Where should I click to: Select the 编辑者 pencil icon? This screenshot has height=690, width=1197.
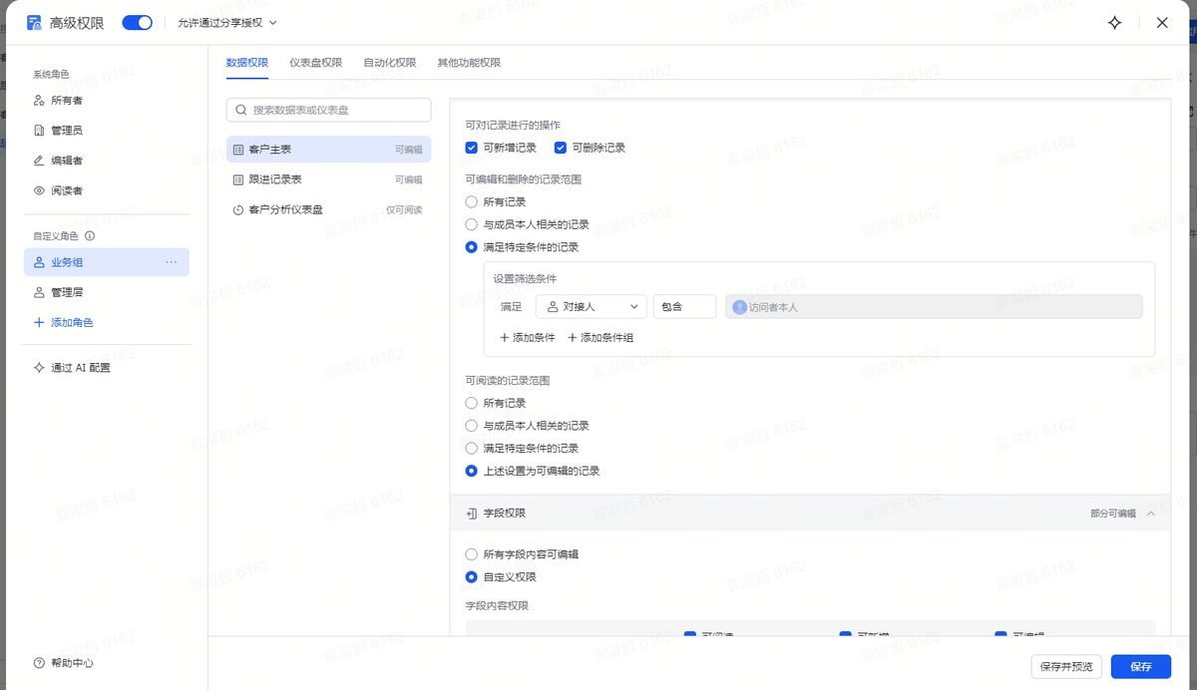coord(39,160)
